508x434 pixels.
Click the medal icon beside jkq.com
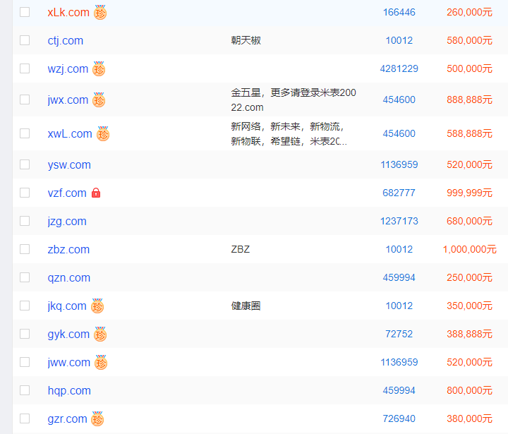pyautogui.click(x=97, y=306)
